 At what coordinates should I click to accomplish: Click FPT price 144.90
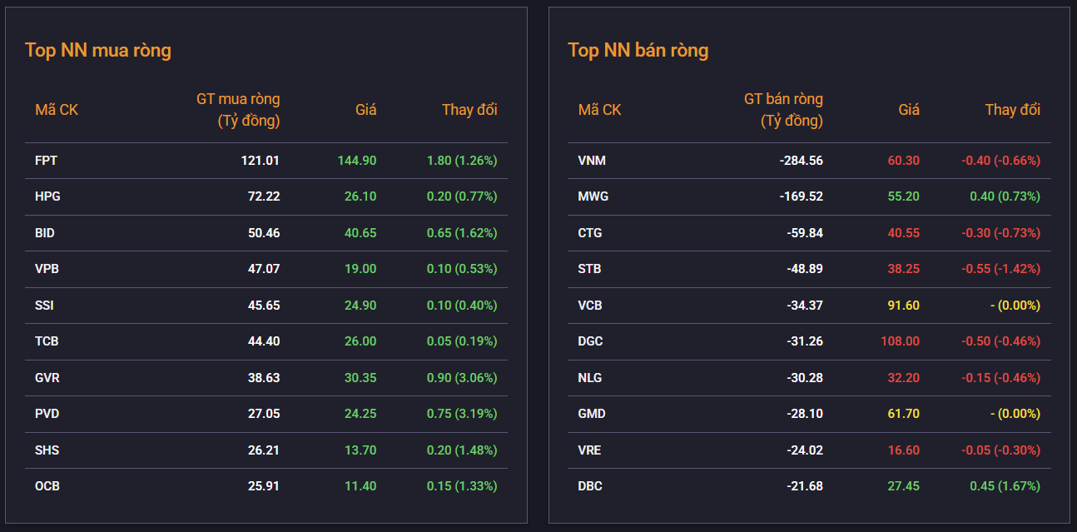pos(357,161)
